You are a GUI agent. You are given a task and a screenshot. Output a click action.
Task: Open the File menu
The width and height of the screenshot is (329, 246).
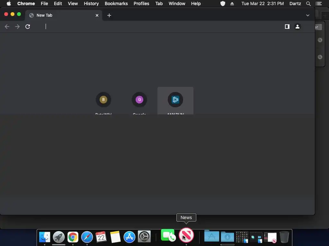coord(44,4)
